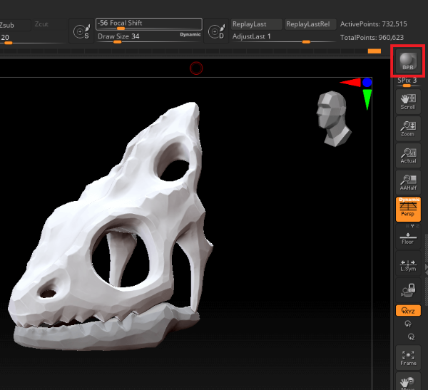Toggle the Dynamic draw size
The width and height of the screenshot is (428, 390).
click(190, 34)
